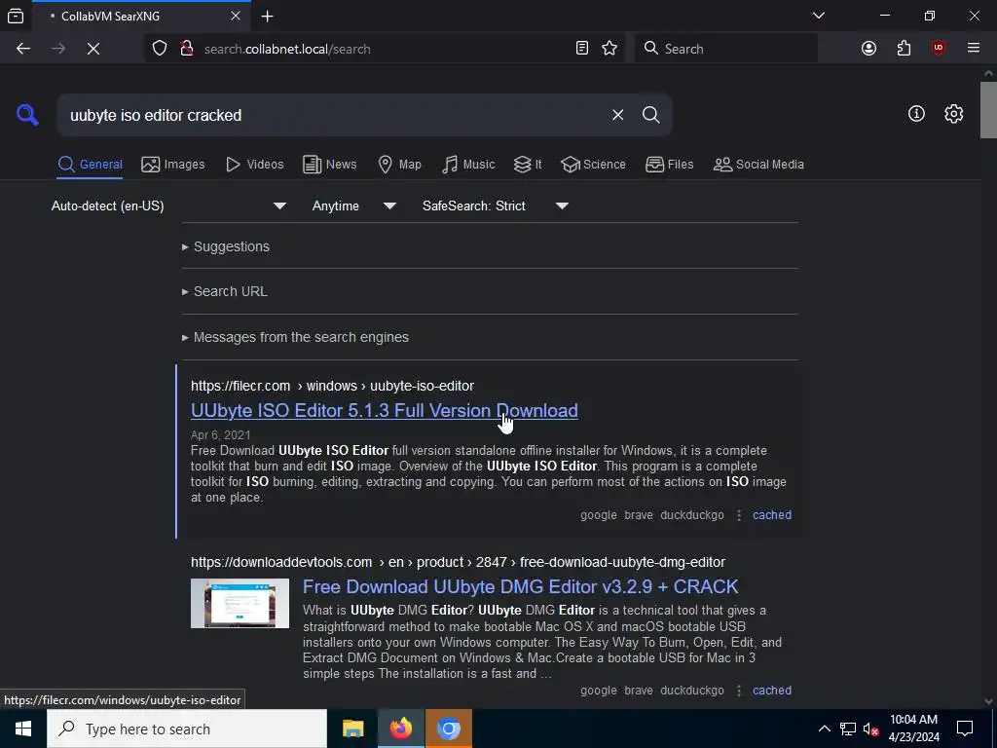Viewport: 997px width, 748px height.
Task: Click the SearXNG magnifier logo
Action: (x=27, y=115)
